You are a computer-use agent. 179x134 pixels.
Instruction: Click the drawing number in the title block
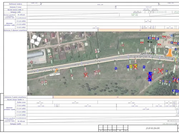[153, 128]
